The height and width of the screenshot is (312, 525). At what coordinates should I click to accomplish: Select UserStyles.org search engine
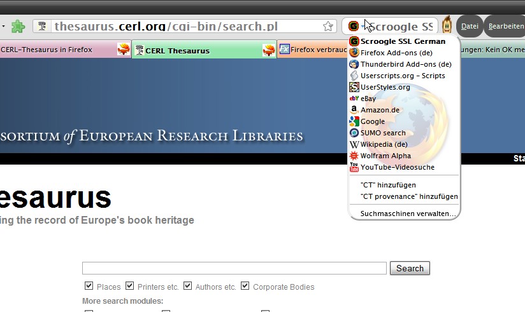tap(404, 87)
